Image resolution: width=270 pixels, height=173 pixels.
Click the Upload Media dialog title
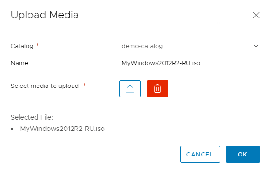click(45, 15)
